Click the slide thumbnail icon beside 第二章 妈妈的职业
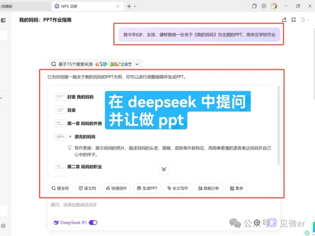The height and width of the screenshot is (236, 315). pyautogui.click(x=60, y=167)
